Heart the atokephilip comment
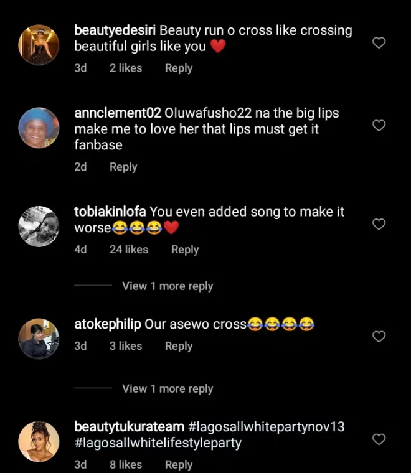 click(379, 337)
